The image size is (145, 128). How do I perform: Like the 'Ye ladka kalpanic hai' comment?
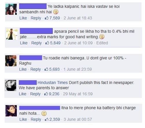coord(23,18)
